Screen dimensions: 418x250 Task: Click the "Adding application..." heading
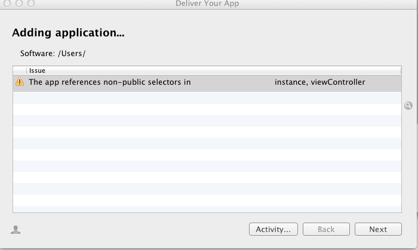(68, 33)
